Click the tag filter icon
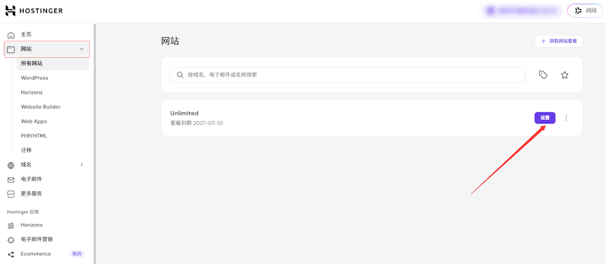606x264 pixels. pyautogui.click(x=543, y=75)
